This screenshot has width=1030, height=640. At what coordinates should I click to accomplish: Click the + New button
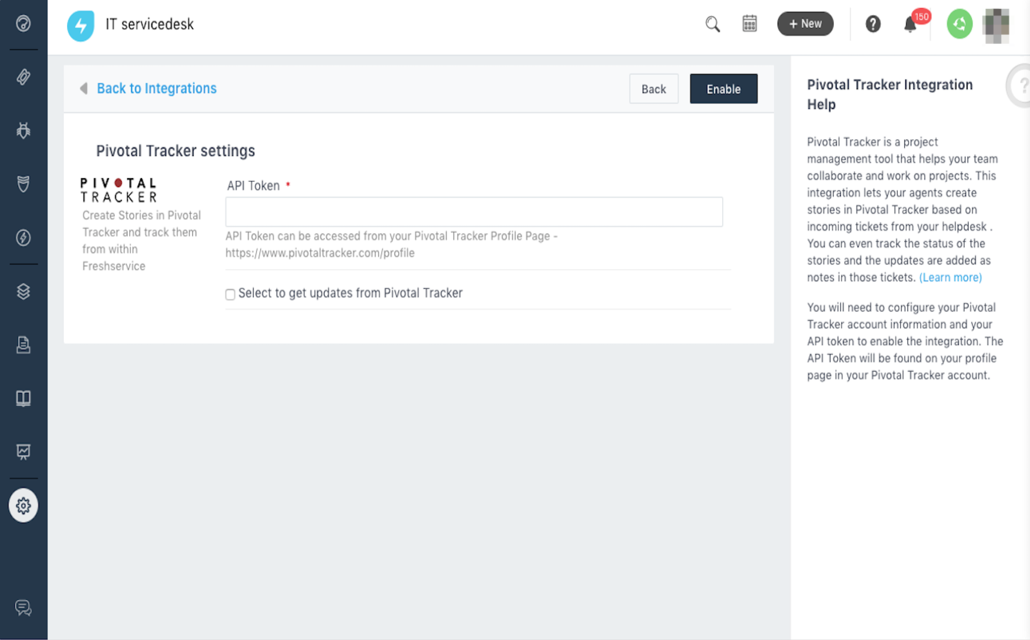[805, 24]
